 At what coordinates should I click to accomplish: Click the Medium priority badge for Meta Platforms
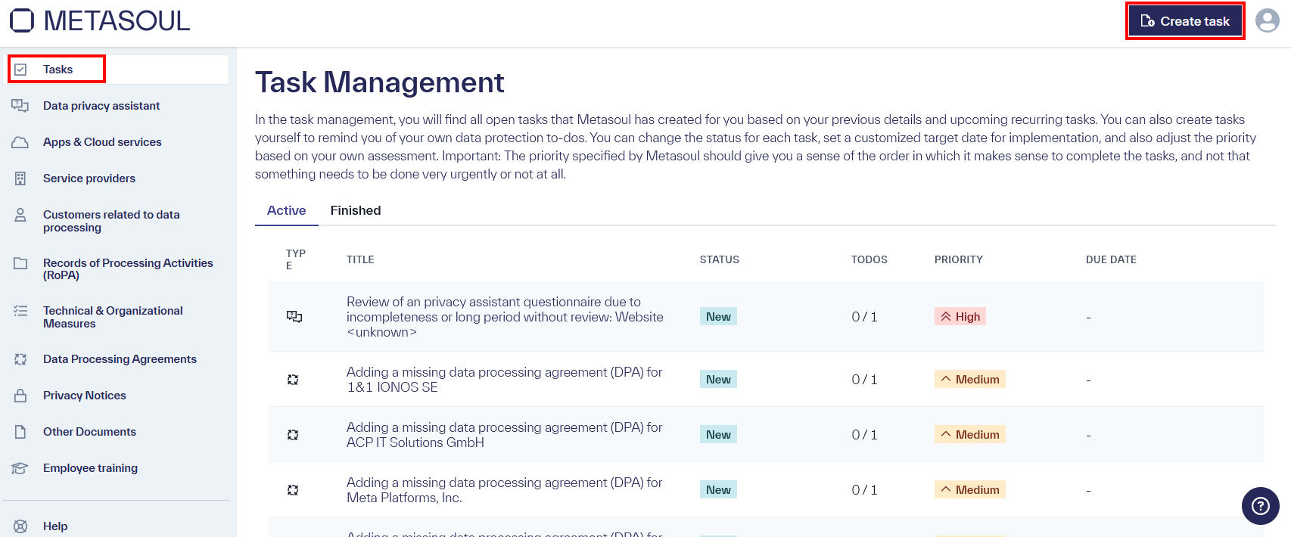[x=970, y=490]
